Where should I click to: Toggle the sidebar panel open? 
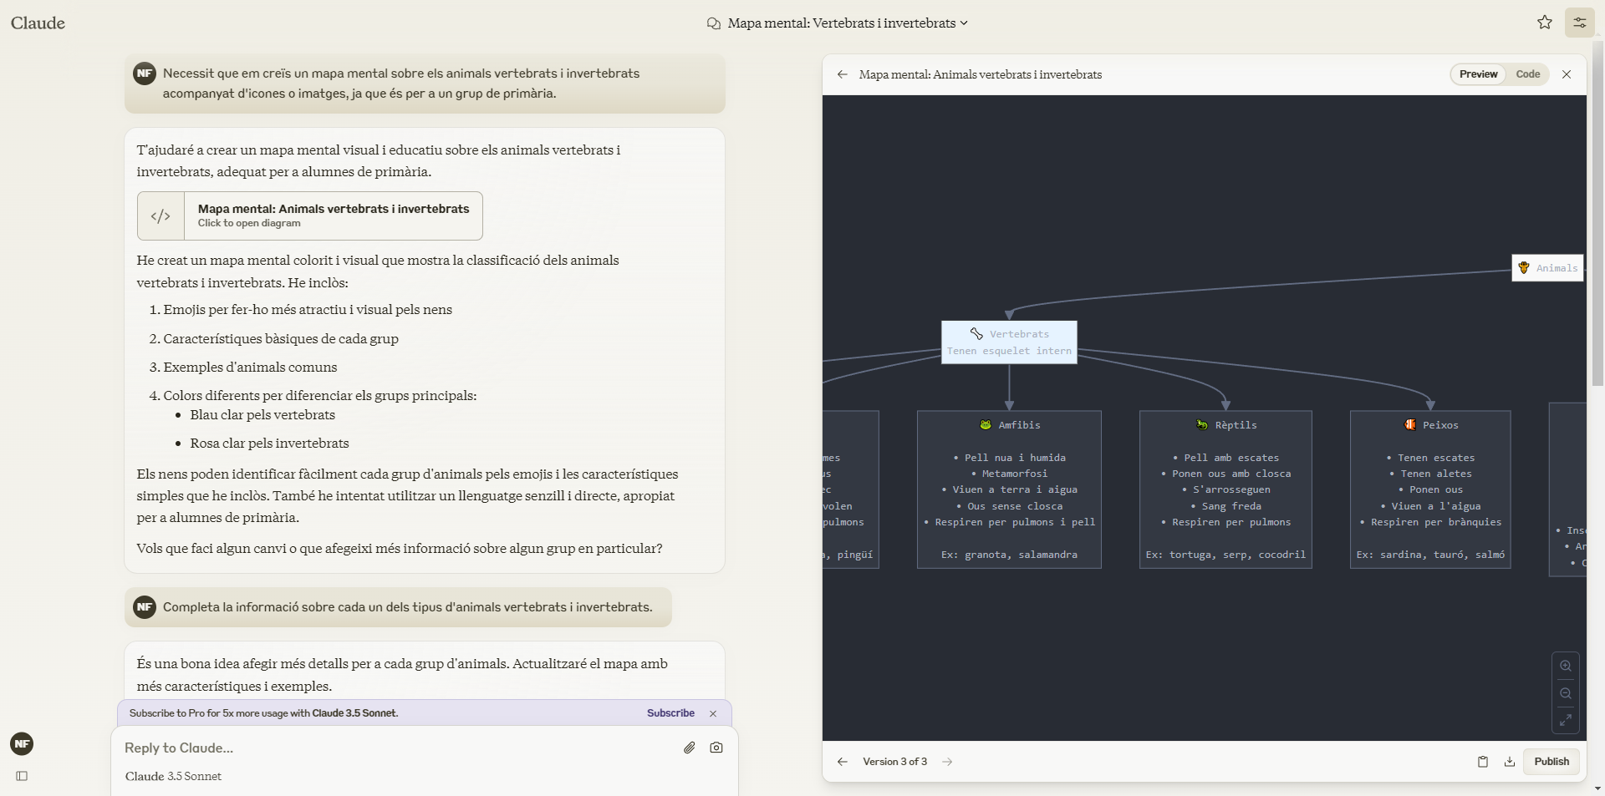pos(22,776)
